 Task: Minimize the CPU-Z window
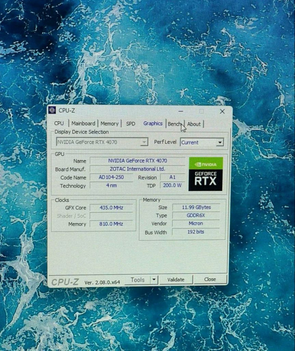(181, 111)
